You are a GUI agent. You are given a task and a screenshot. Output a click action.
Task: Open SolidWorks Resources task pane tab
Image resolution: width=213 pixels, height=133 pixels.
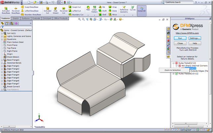[x=168, y=29]
